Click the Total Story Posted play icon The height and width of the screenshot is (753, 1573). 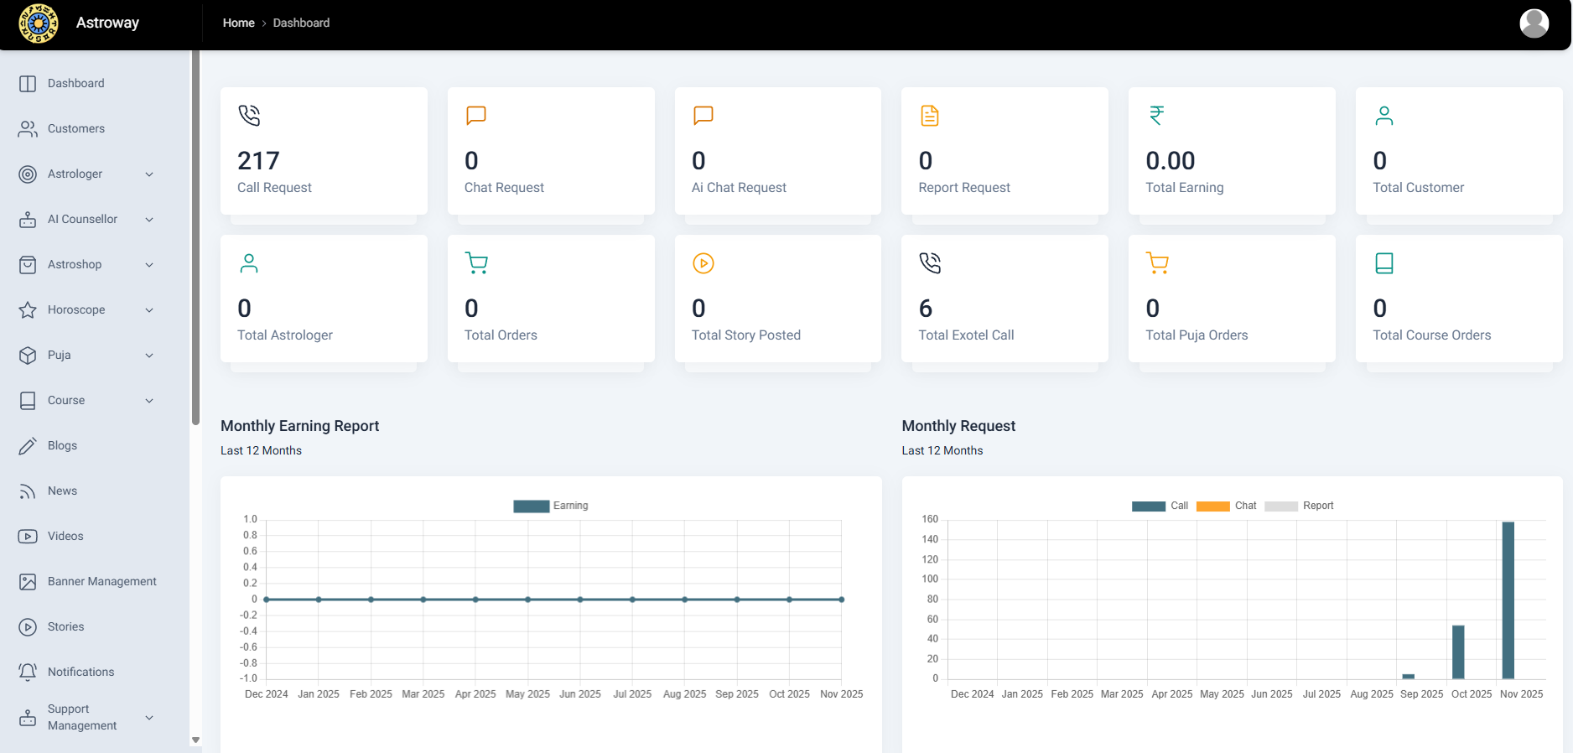(703, 263)
